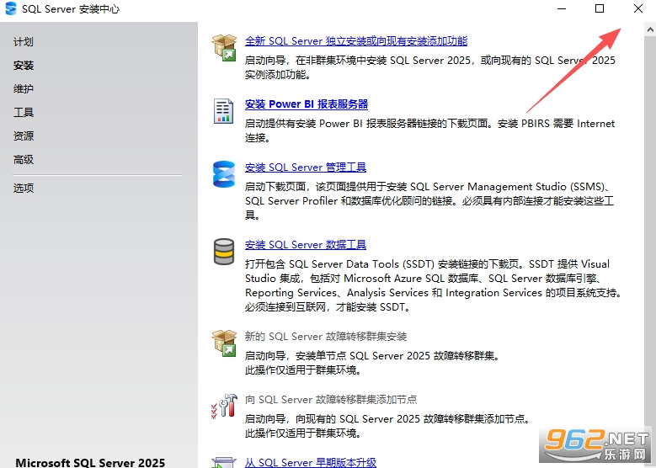Click 新的 SQL Server 故障转移群集安装 text

click(326, 336)
